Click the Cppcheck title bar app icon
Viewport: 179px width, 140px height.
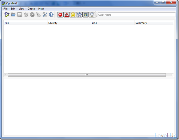pos(3,3)
